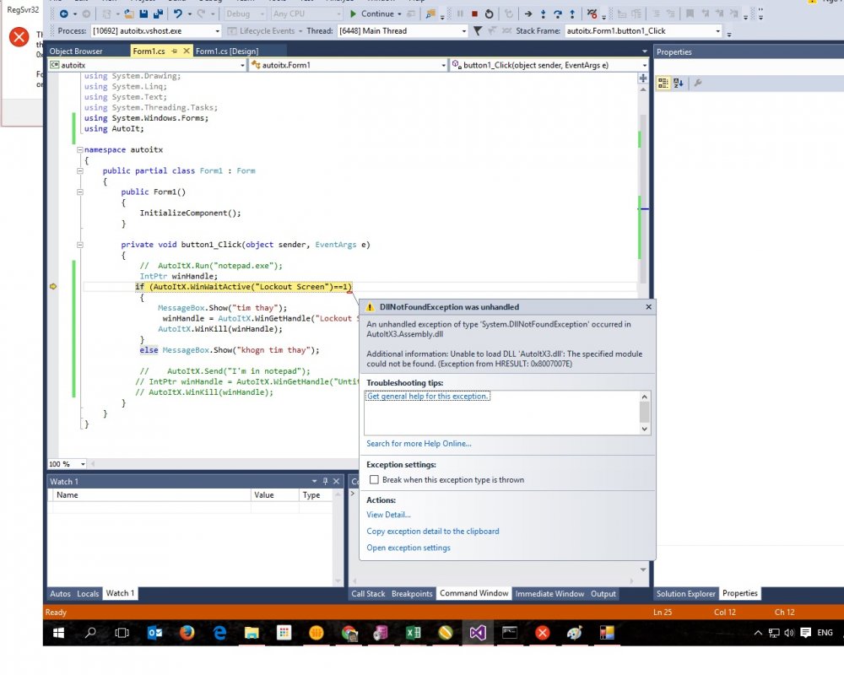The width and height of the screenshot is (844, 675).
Task: Click the Step Out icon
Action: pos(572,14)
